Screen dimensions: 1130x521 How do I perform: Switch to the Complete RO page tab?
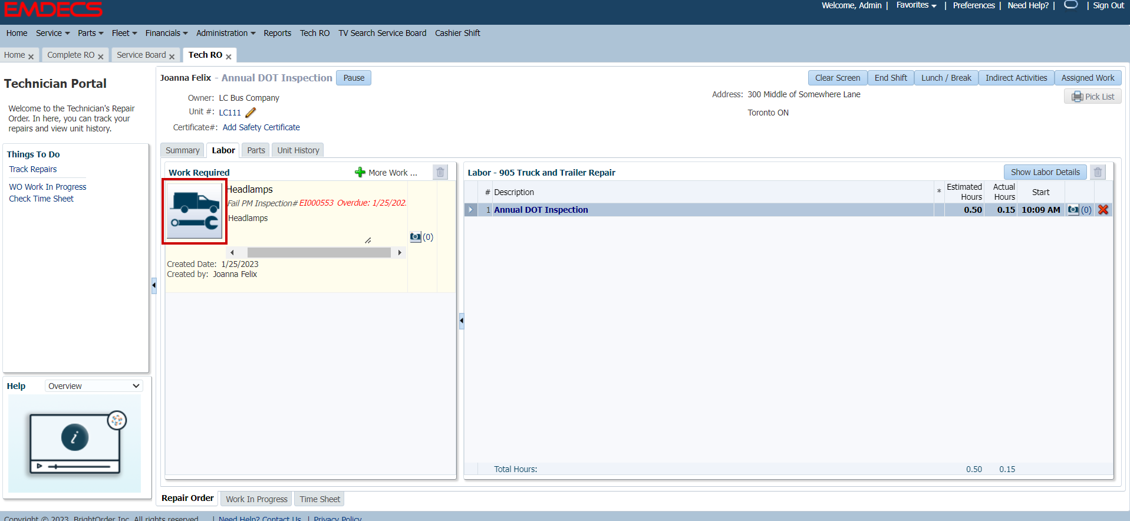pos(71,55)
